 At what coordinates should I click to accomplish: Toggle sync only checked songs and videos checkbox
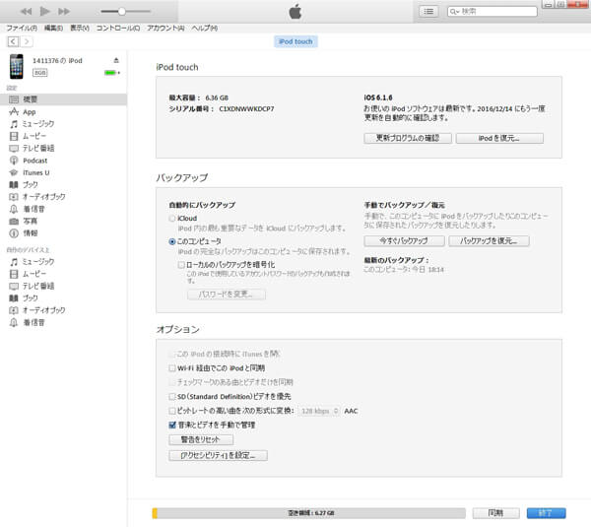click(x=172, y=382)
